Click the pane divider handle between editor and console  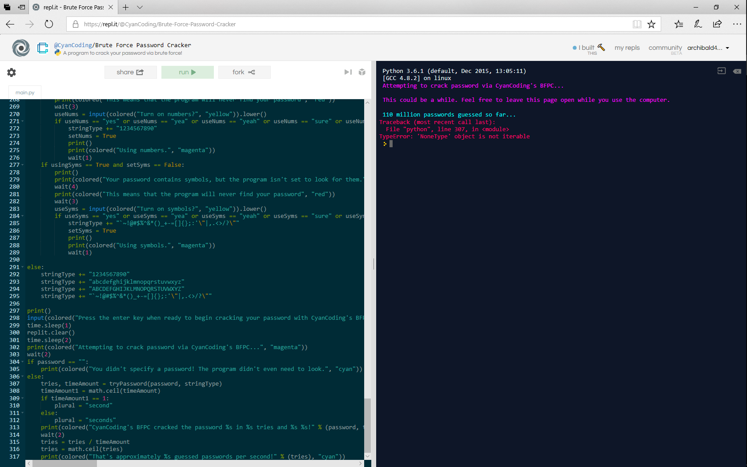click(373, 264)
